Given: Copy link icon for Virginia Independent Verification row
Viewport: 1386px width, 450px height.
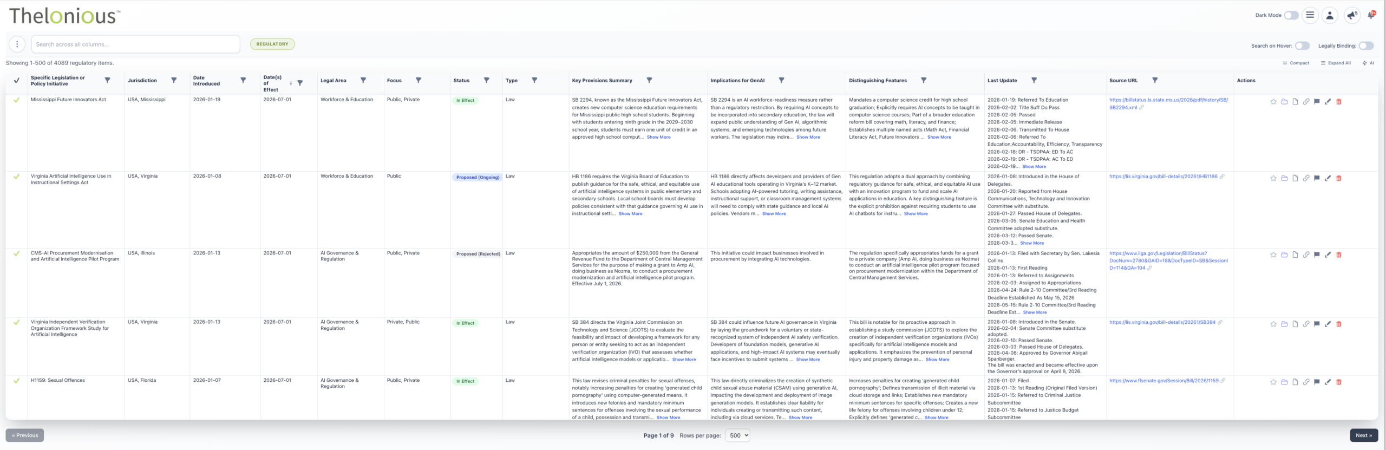Looking at the screenshot, I should click(x=1306, y=324).
